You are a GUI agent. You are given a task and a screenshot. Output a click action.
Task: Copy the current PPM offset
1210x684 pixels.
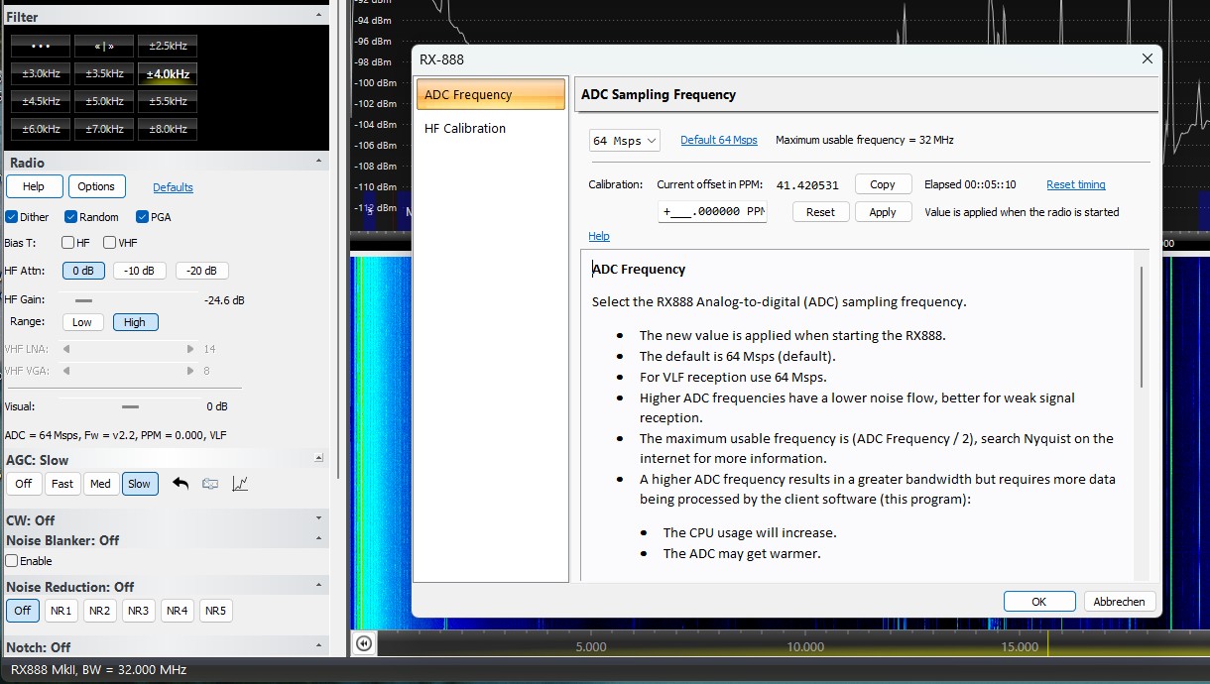pos(883,184)
